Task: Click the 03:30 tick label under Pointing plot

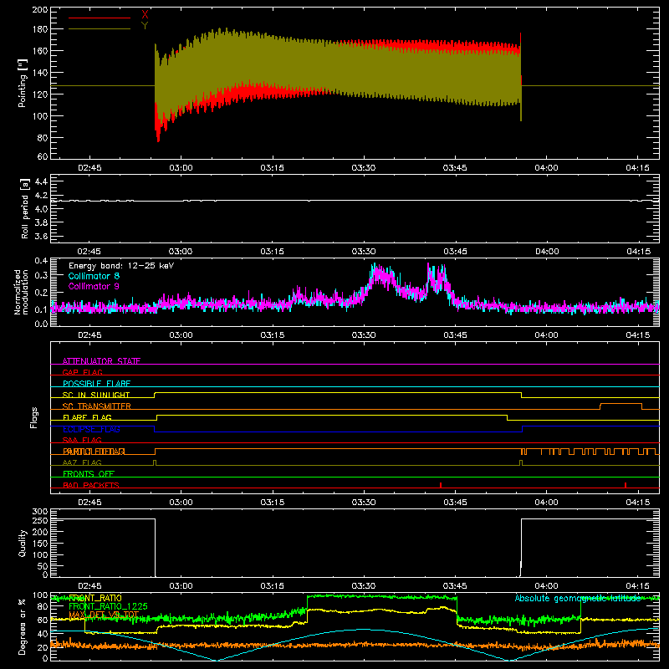Action: click(x=364, y=168)
